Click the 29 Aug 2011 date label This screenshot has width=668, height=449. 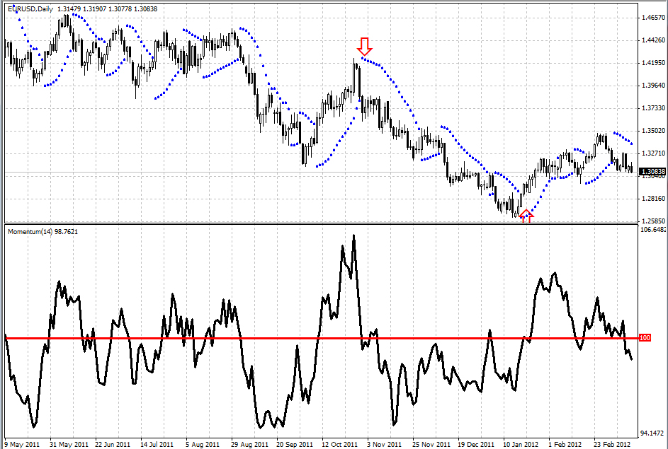coord(250,445)
